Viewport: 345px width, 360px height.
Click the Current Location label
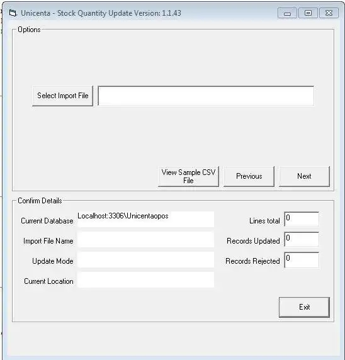48,281
